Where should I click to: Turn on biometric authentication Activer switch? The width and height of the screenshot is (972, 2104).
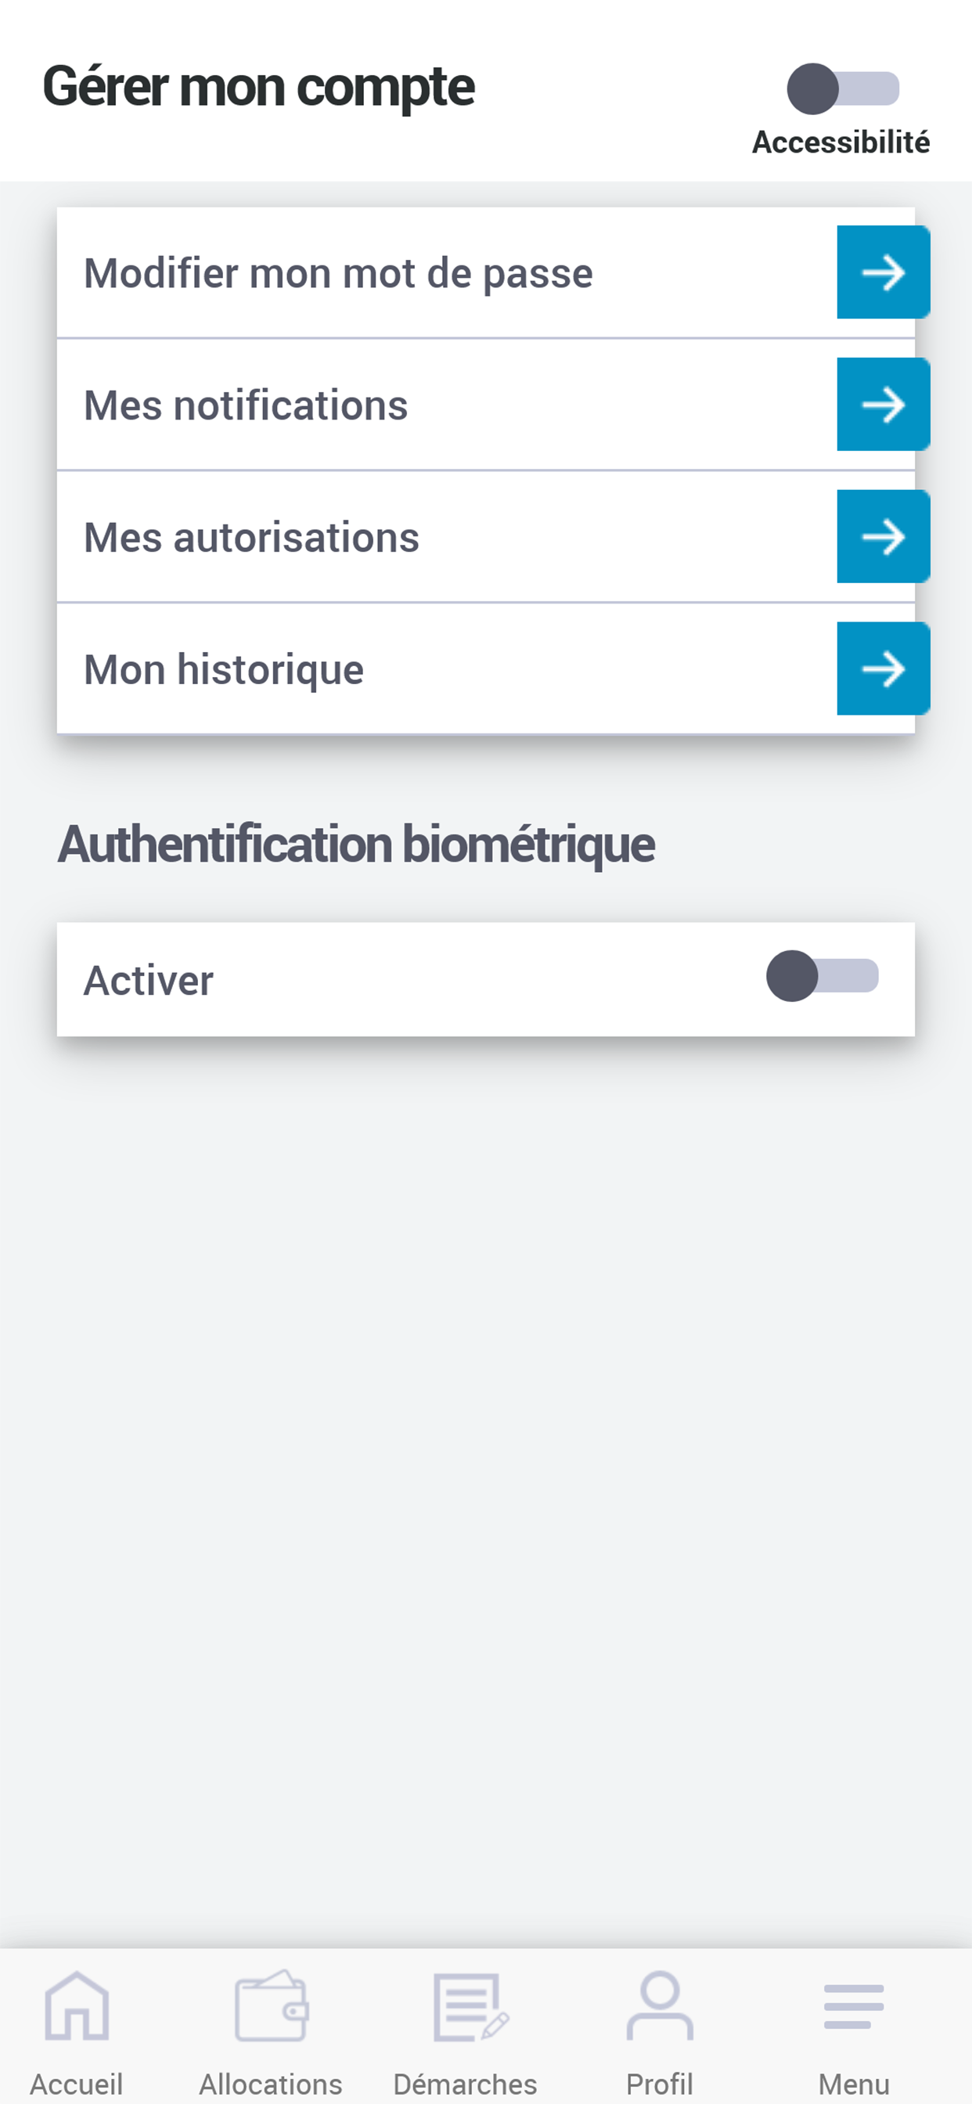(x=822, y=976)
